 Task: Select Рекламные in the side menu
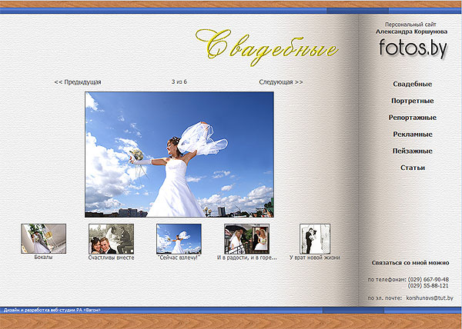(x=412, y=135)
